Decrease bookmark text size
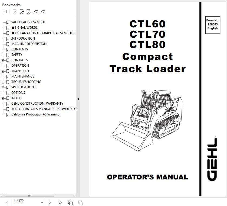 42,12
